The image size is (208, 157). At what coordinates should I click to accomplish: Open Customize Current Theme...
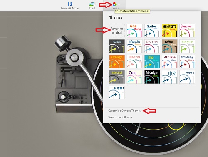(125, 111)
